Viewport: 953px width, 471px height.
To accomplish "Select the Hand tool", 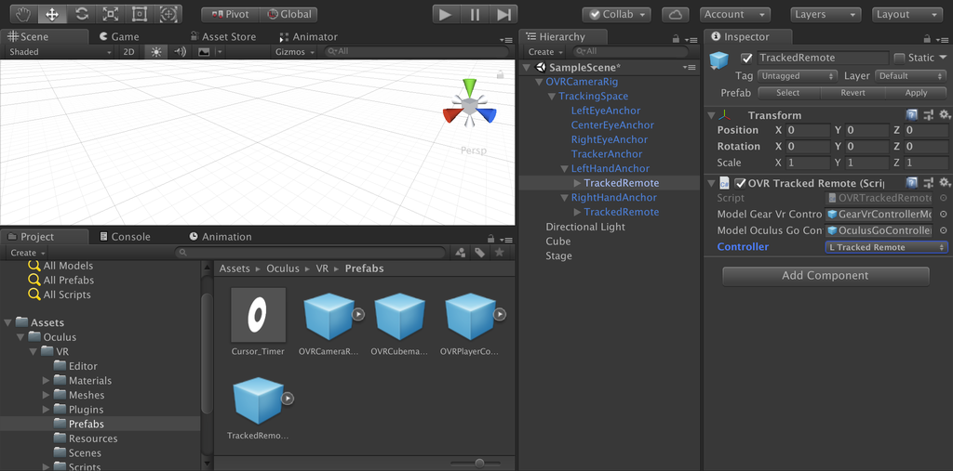I will [23, 14].
